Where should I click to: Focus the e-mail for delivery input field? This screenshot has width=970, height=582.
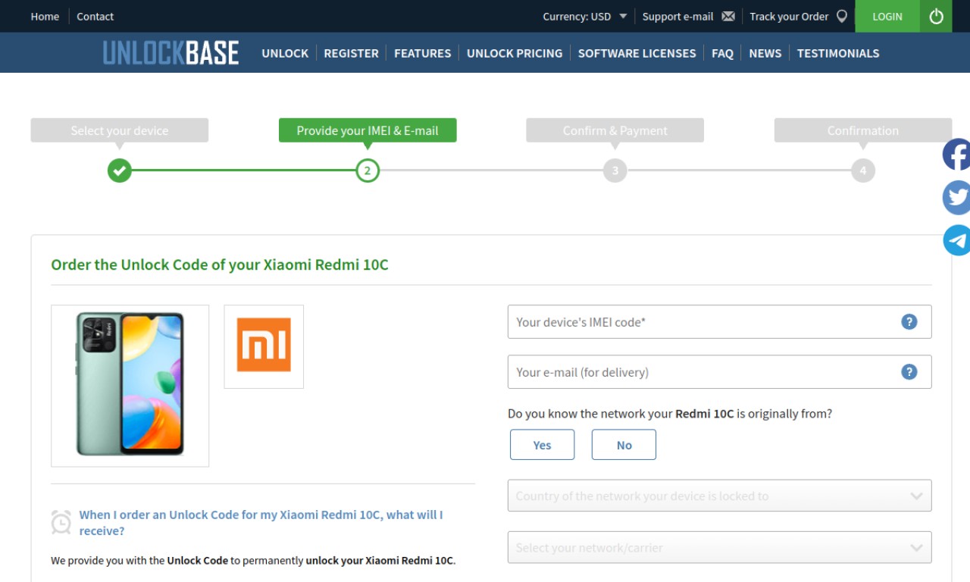(719, 372)
